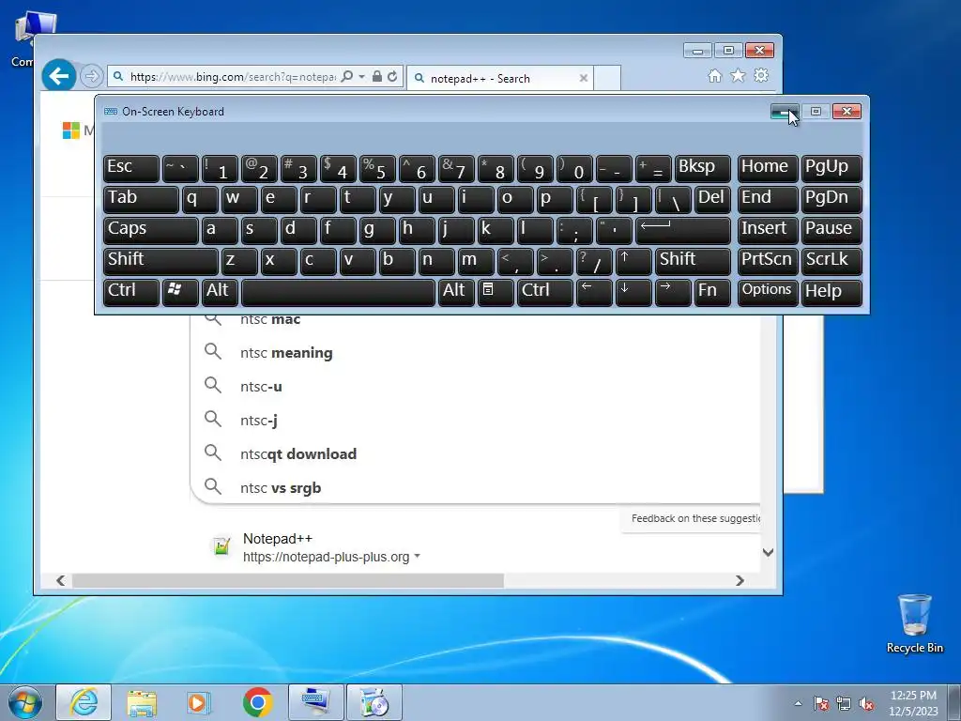This screenshot has width=961, height=721.
Task: Toggle the left Ctrl key on keyboard
Action: point(131,292)
